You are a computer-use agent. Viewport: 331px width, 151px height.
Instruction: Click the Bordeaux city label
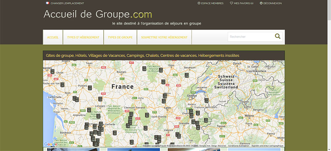pyautogui.click(x=65, y=133)
